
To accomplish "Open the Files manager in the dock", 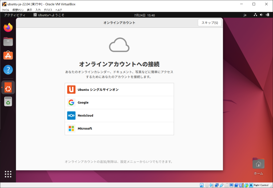I will (8, 42).
